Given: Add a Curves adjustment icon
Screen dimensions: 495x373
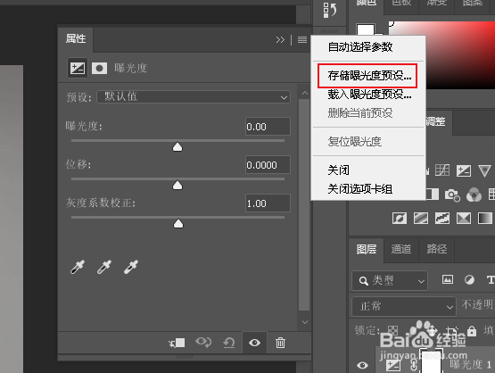Looking at the screenshot, I should pyautogui.click(x=442, y=170).
